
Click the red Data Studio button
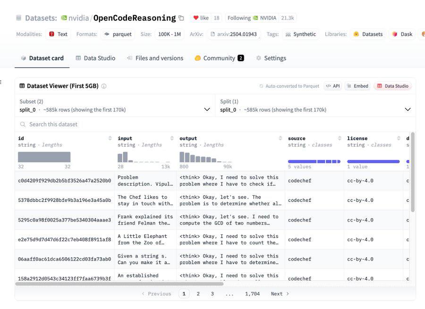click(x=393, y=86)
